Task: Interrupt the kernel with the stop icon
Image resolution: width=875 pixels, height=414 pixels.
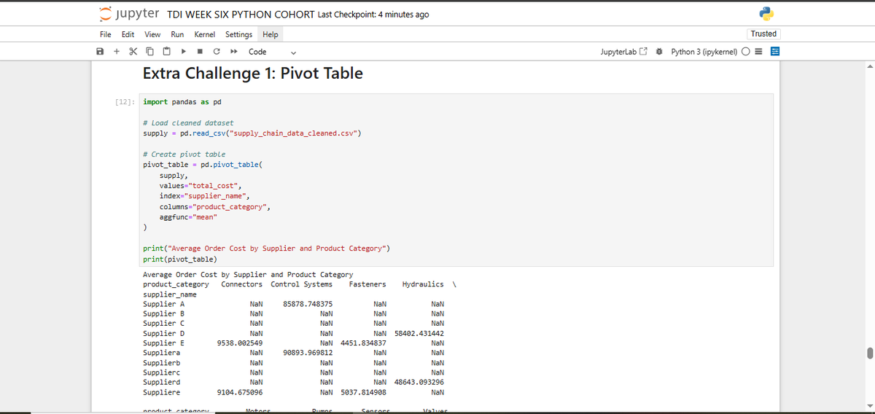Action: pyautogui.click(x=200, y=52)
